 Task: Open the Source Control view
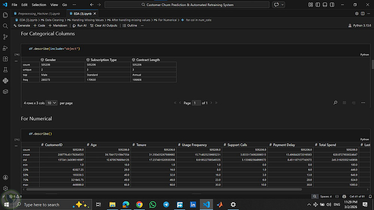click(5, 37)
